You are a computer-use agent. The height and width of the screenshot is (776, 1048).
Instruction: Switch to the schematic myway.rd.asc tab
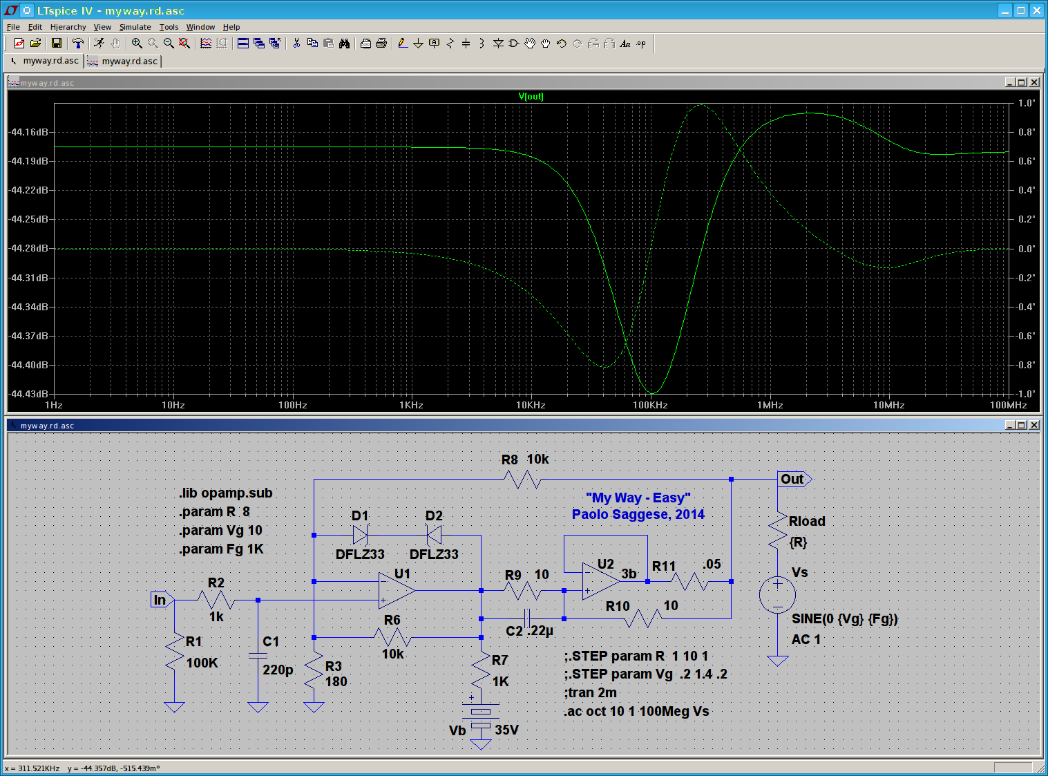click(x=44, y=61)
